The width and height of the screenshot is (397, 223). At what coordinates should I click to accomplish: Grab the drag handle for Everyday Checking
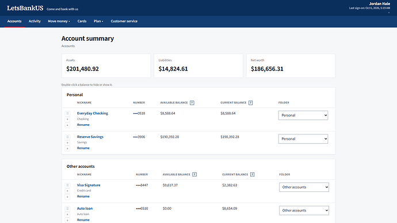coord(67,114)
